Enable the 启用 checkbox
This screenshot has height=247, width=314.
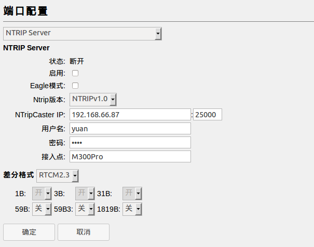tap(75, 74)
